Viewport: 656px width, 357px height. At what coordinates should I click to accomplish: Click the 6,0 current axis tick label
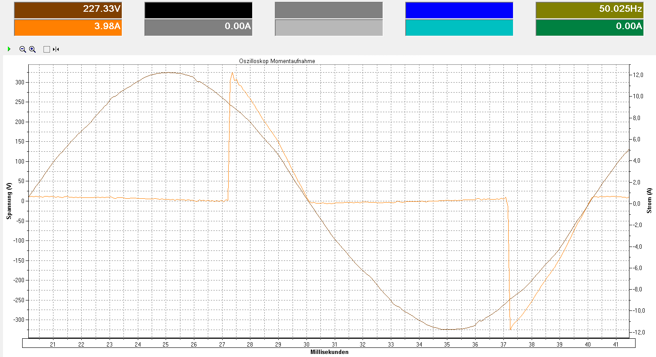click(x=637, y=140)
